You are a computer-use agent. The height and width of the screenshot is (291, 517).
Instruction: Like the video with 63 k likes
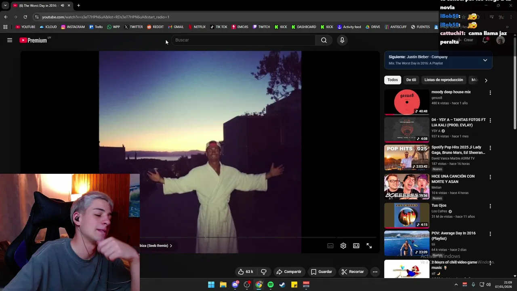click(x=246, y=272)
